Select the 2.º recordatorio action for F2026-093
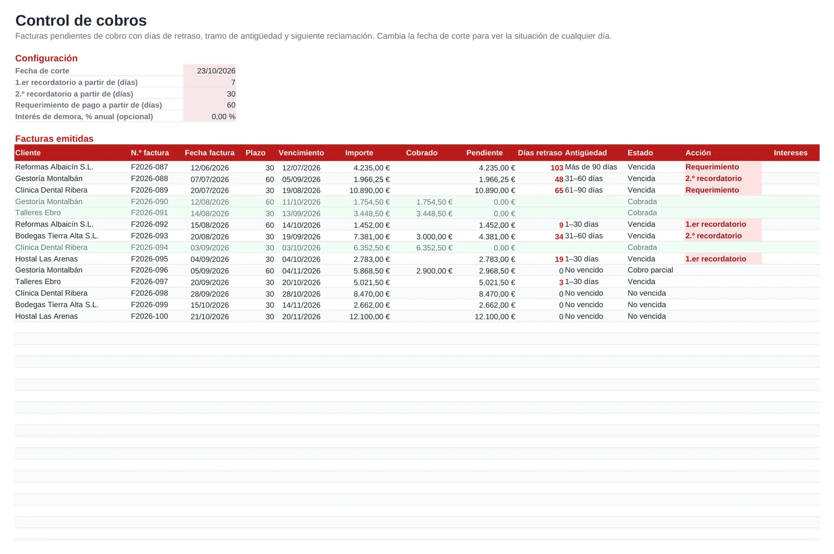This screenshot has width=834, height=554. coord(723,236)
